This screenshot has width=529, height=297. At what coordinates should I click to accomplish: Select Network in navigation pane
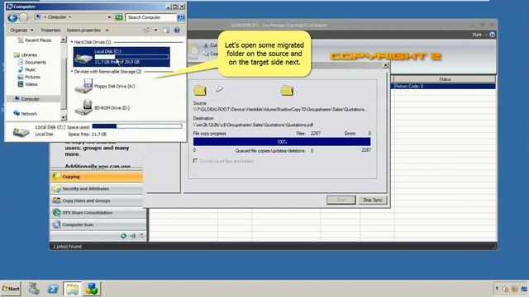[26, 114]
